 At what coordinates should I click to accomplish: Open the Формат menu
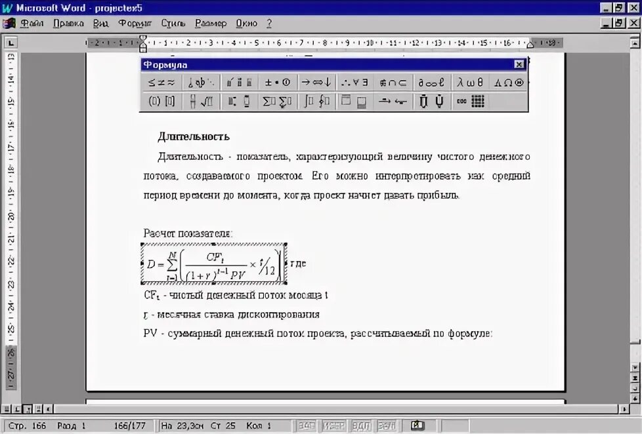pyautogui.click(x=136, y=23)
